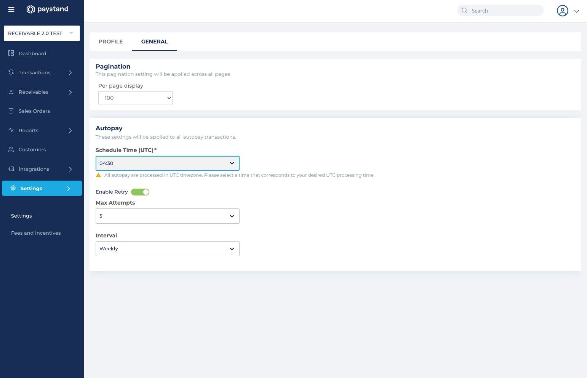Click the Paystand logo

tap(47, 9)
